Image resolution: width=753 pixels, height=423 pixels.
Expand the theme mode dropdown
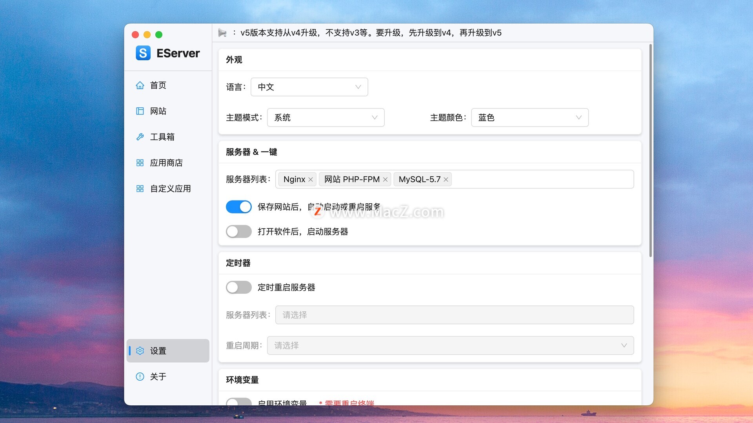pos(326,117)
